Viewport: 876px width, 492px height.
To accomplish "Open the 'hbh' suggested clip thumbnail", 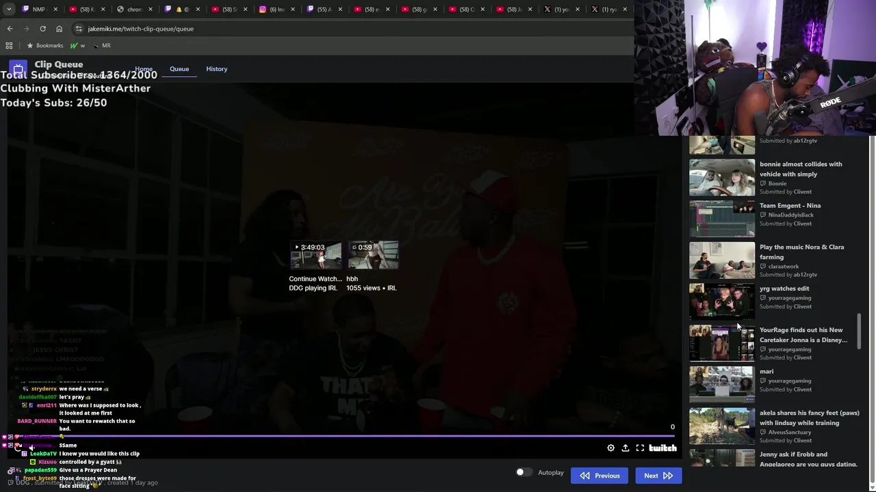I will pyautogui.click(x=373, y=255).
